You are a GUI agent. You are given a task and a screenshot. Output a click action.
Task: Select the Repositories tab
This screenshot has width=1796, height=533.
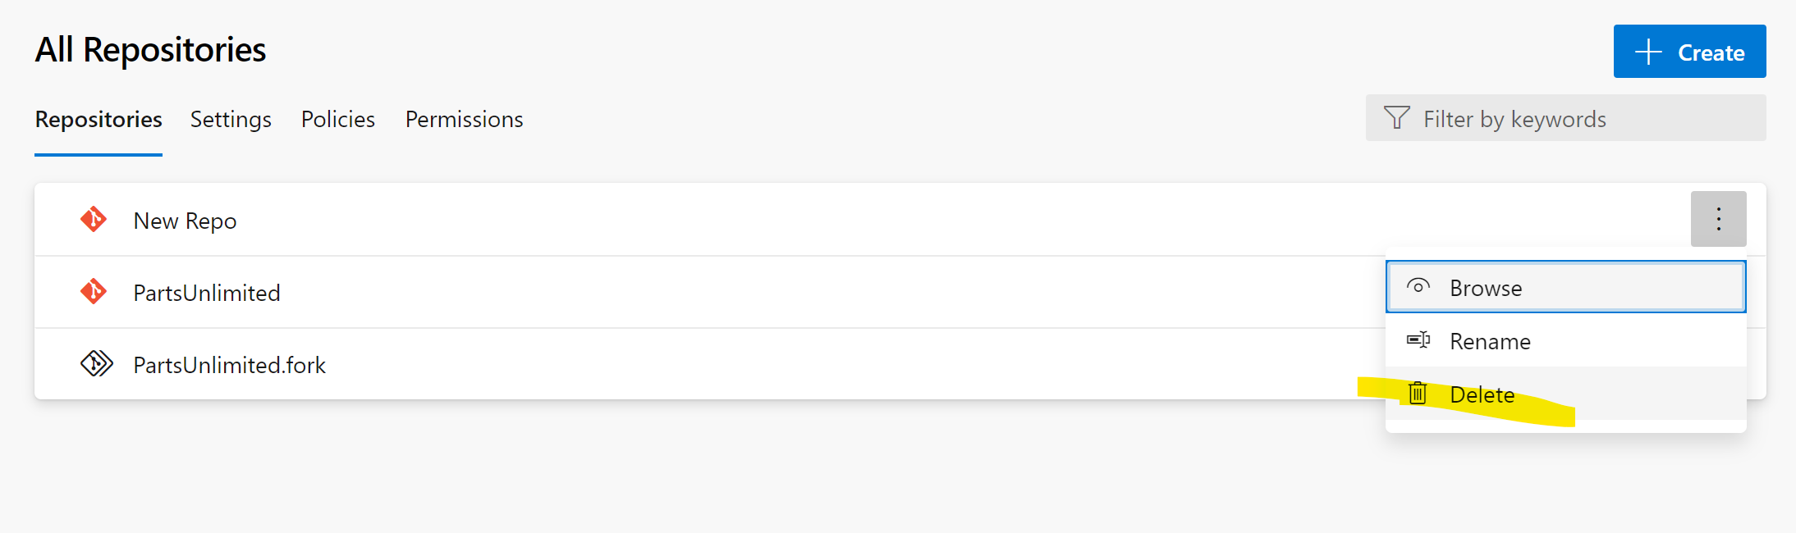(x=99, y=120)
